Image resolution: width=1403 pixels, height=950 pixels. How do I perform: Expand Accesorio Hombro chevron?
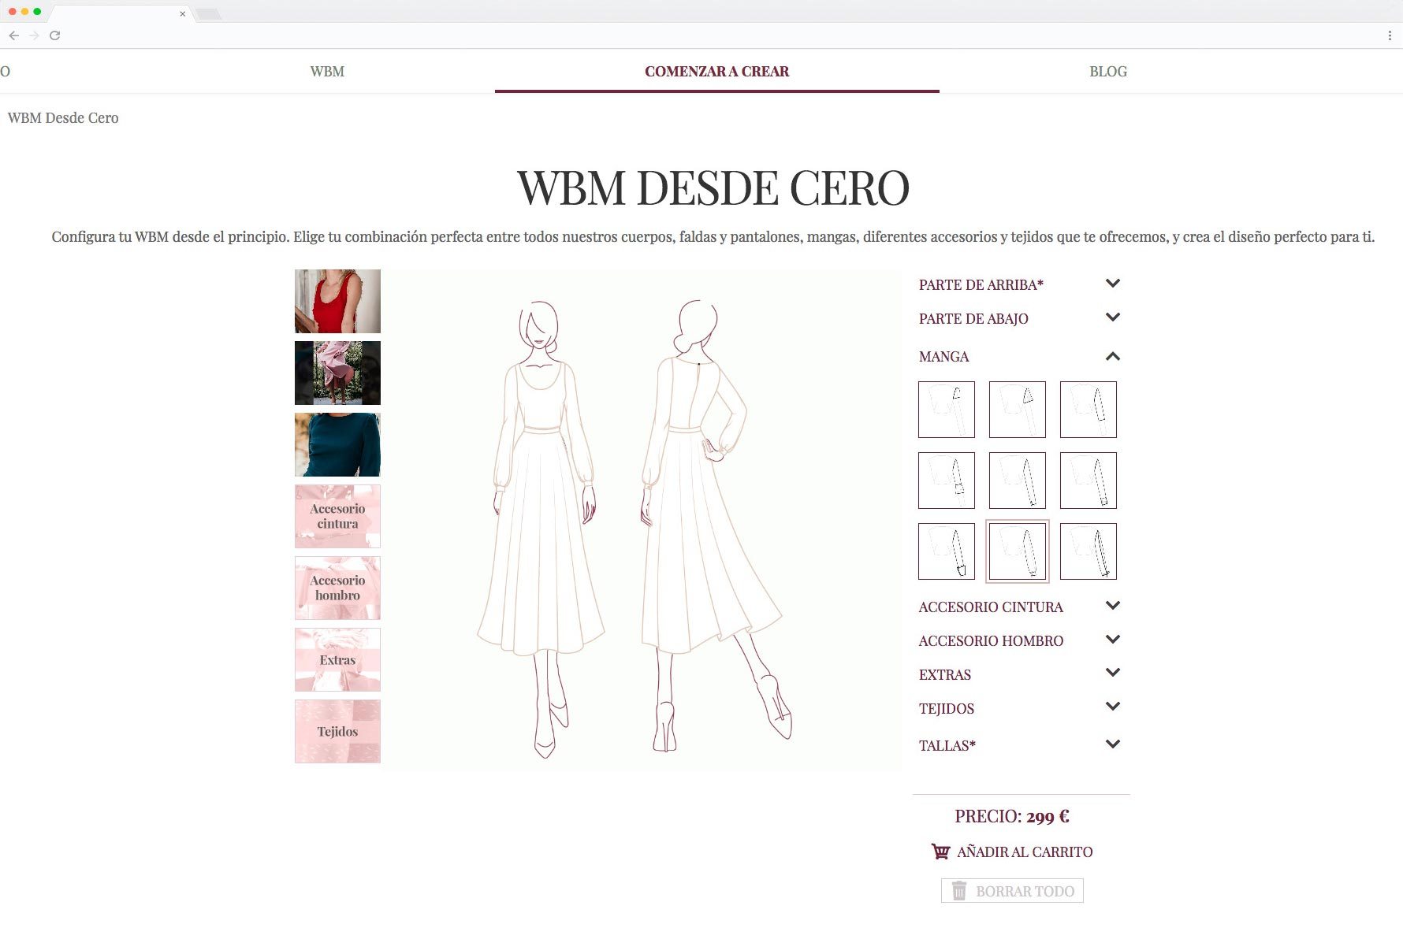coord(1113,640)
